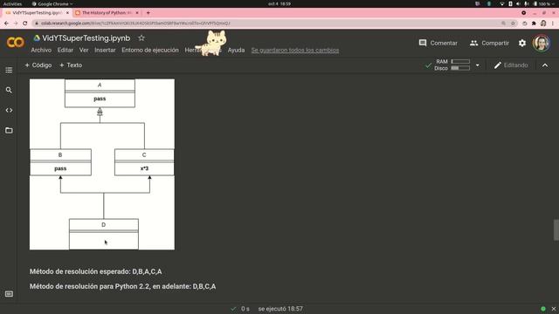559x314 pixels.
Task: Close the VidYTSuperTesting tab
Action: pyautogui.click(x=67, y=13)
